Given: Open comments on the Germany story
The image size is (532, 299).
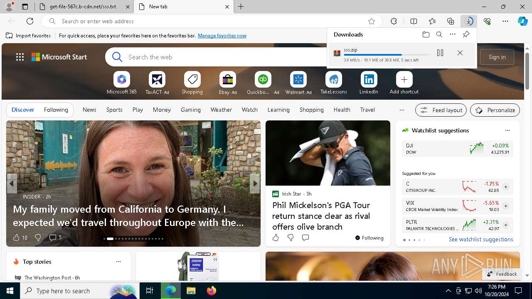Looking at the screenshot, I should coord(55,238).
